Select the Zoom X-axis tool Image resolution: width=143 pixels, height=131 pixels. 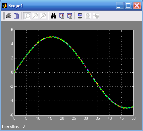(x=35, y=16)
